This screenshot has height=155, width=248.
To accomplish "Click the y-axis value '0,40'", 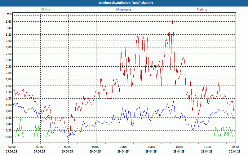I will (x=9, y=124).
